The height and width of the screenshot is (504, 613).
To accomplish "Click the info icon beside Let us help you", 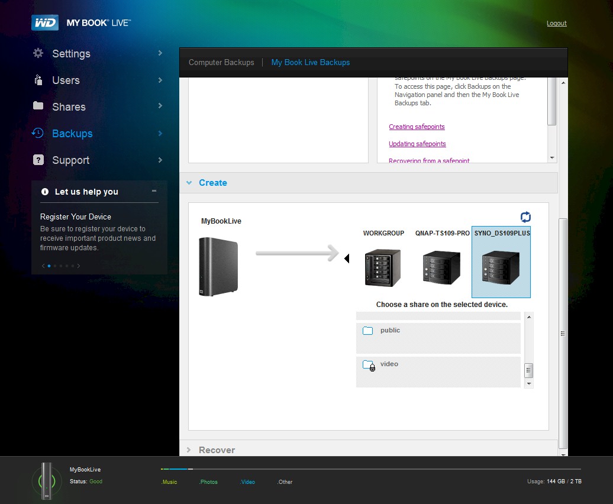I will coord(45,192).
